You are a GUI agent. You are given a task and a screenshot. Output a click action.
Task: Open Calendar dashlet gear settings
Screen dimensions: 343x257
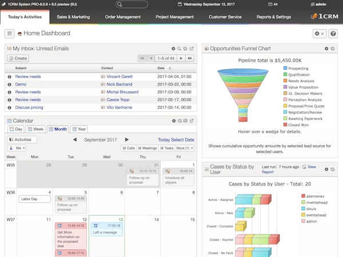174,121
